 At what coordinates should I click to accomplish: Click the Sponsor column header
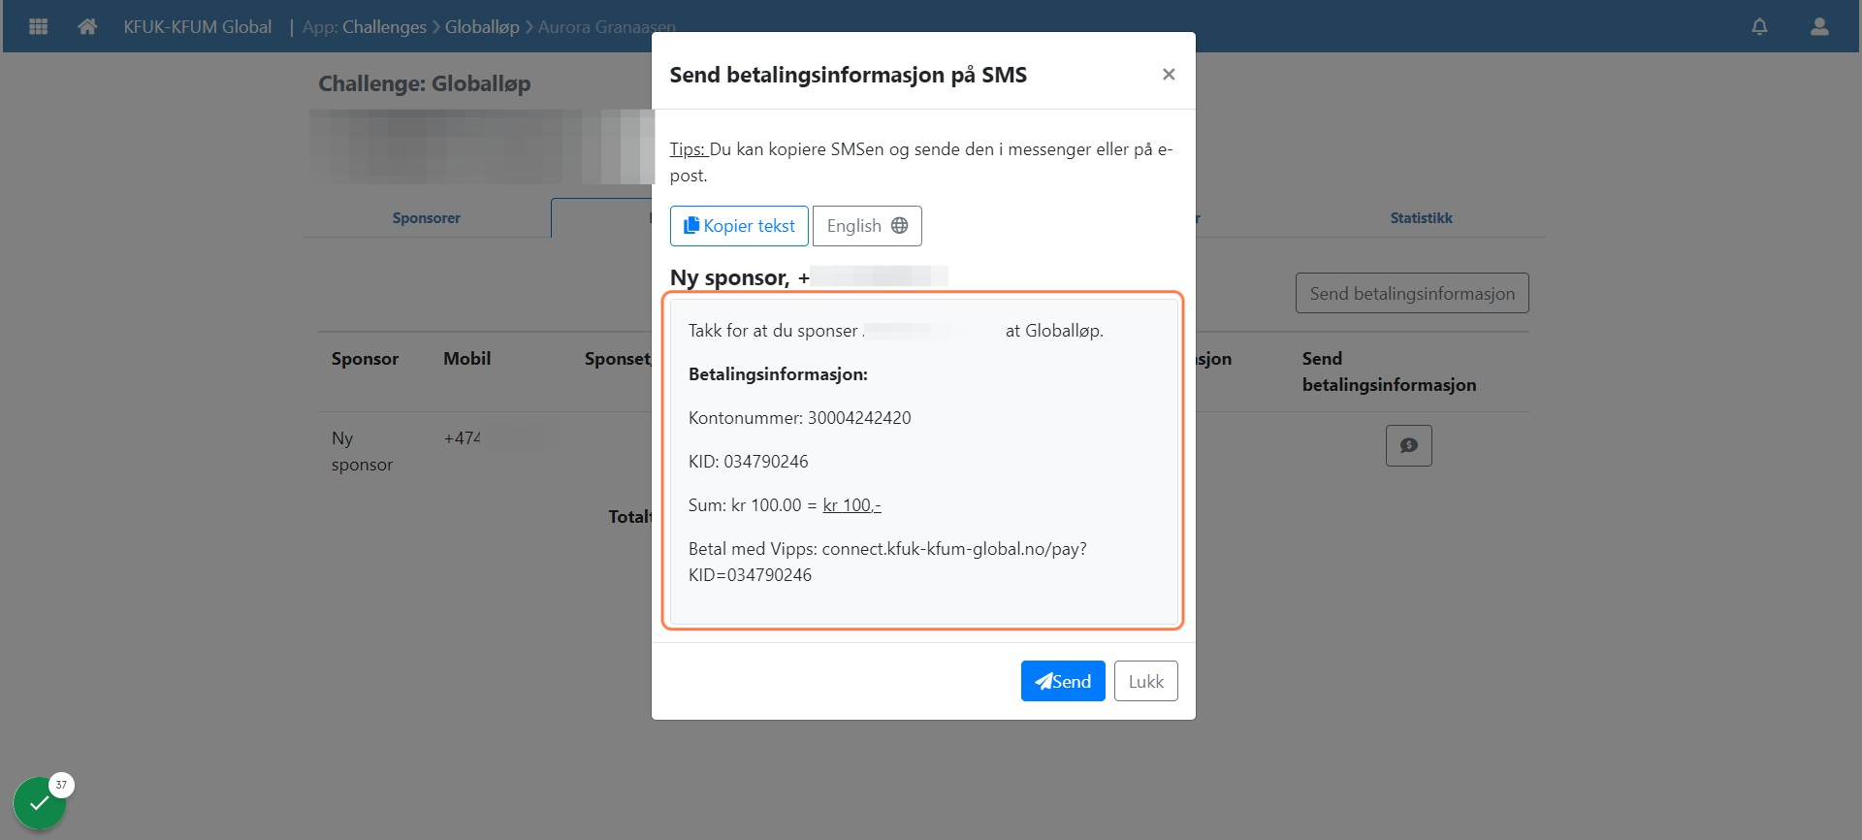pos(365,359)
